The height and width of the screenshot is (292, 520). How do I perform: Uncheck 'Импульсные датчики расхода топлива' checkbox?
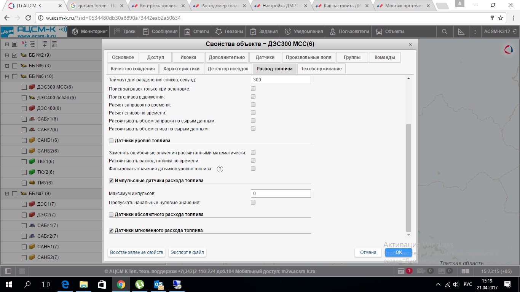[x=111, y=181]
